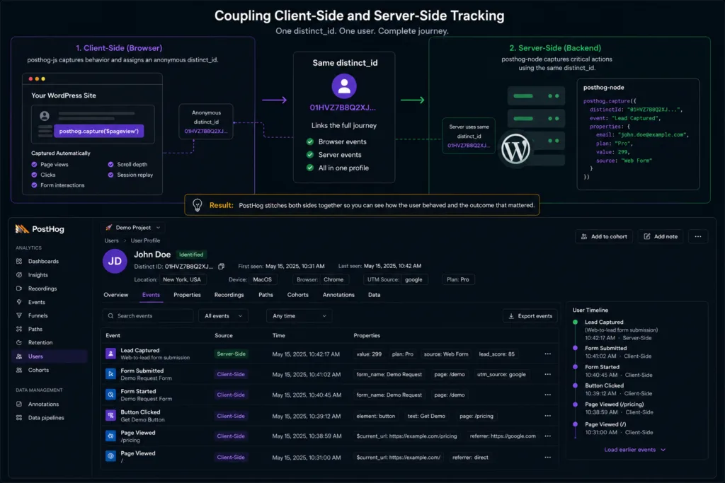Screen dimensions: 725x483
Task: Click the posthog.capture('$pageview') button
Action: [x=99, y=131]
